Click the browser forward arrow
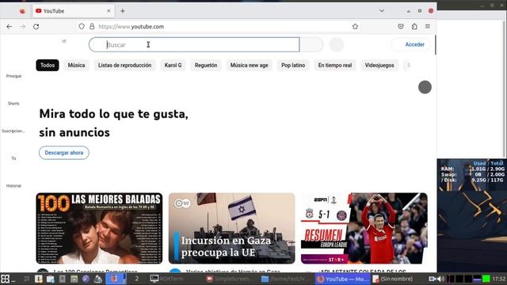This screenshot has width=507, height=285. coord(23,26)
